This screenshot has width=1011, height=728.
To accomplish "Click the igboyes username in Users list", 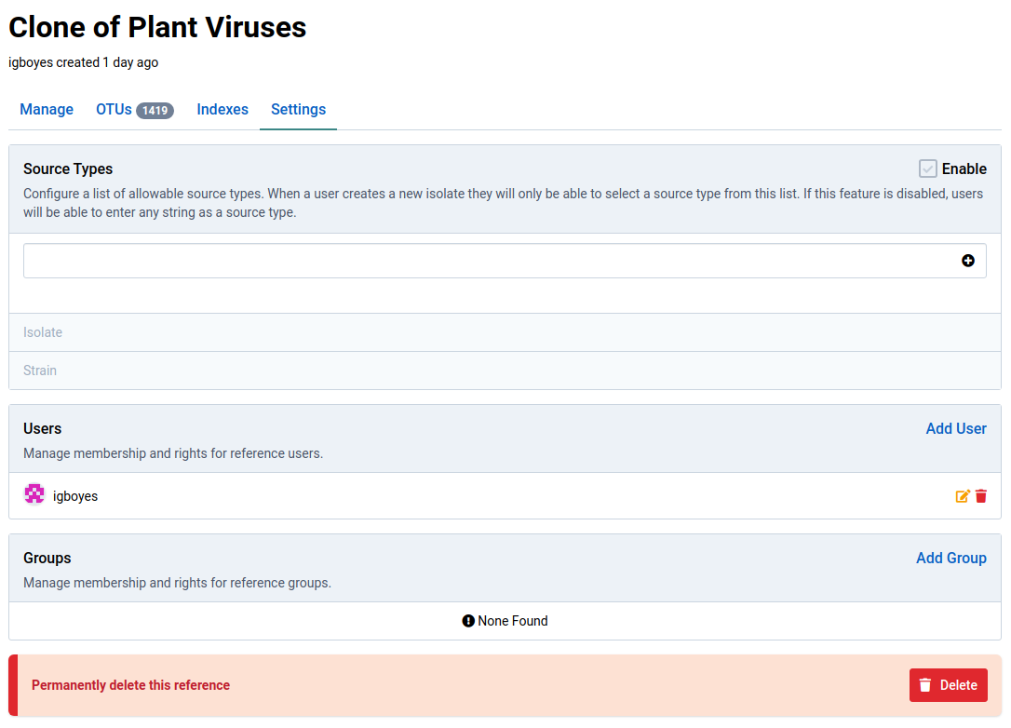I will coord(75,496).
